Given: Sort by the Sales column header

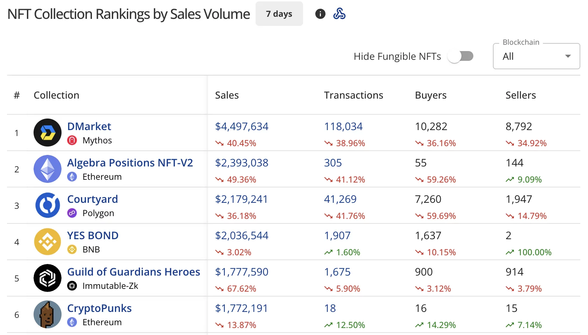Looking at the screenshot, I should point(227,95).
